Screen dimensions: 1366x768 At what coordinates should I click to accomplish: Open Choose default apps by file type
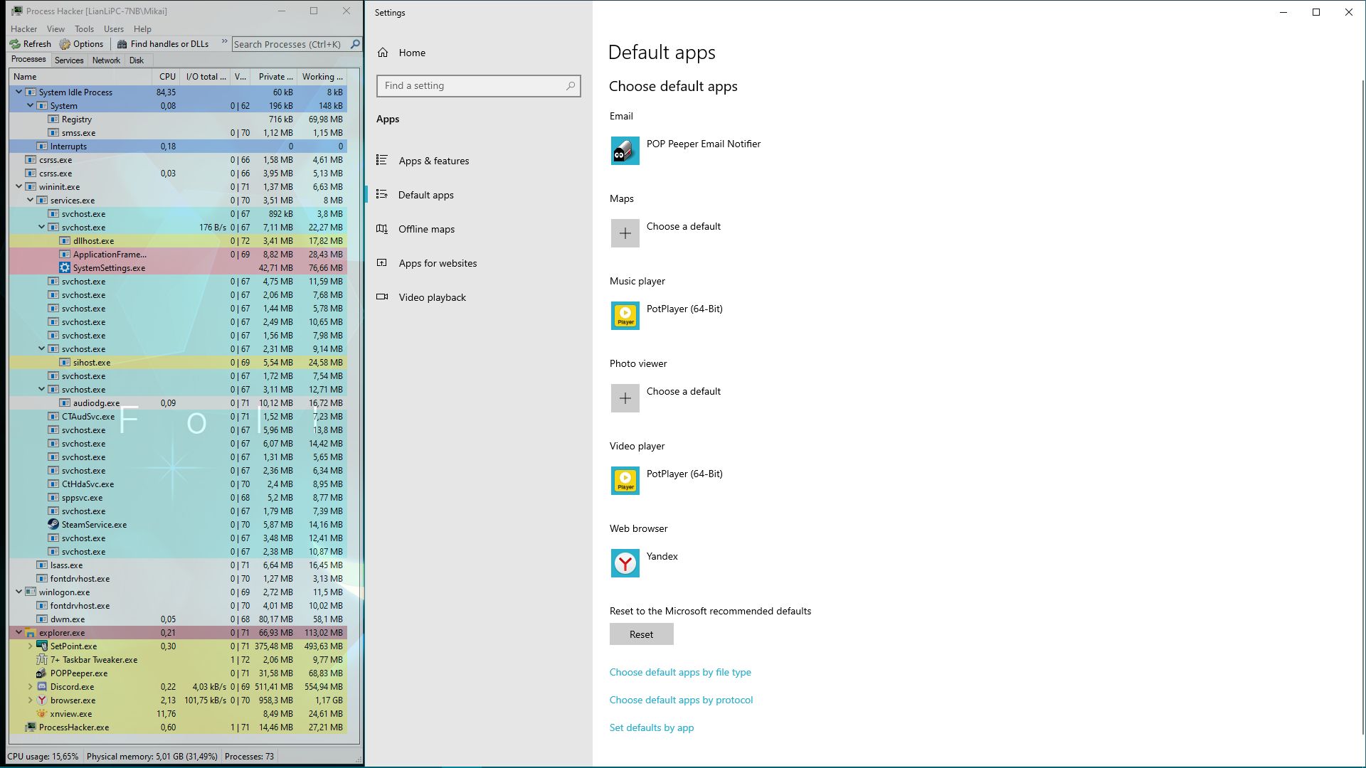click(x=680, y=672)
